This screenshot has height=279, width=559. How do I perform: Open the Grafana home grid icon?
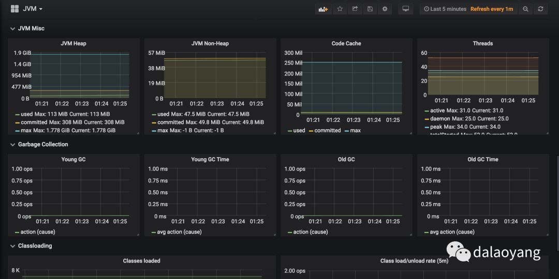click(x=14, y=9)
